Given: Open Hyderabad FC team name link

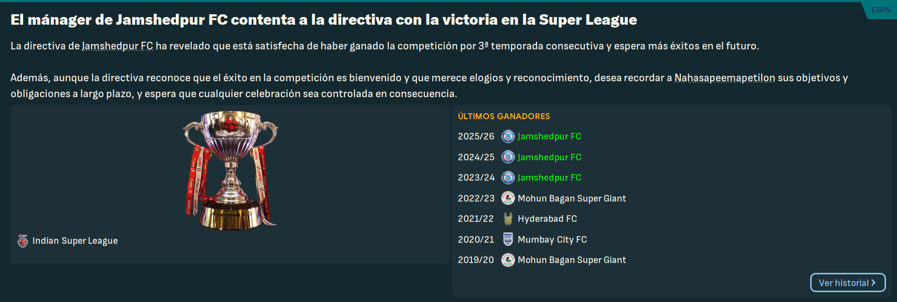Looking at the screenshot, I should (547, 219).
